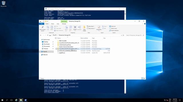Select the pagefile.sys file
Viewport: 183px width, 102px height.
pos(62,53)
